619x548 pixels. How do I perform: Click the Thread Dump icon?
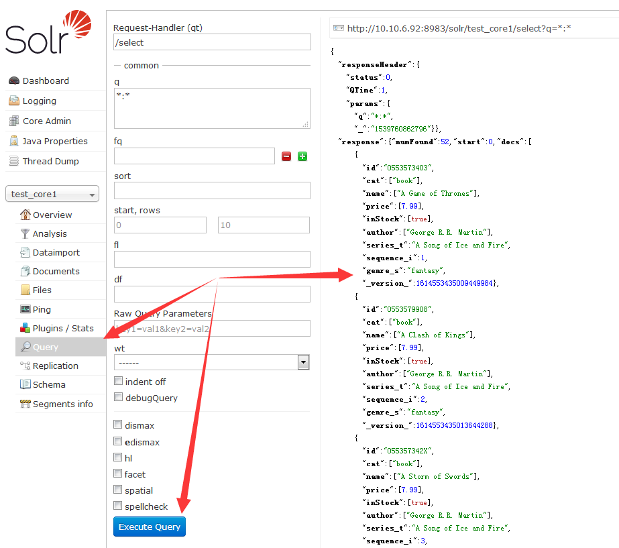click(14, 161)
